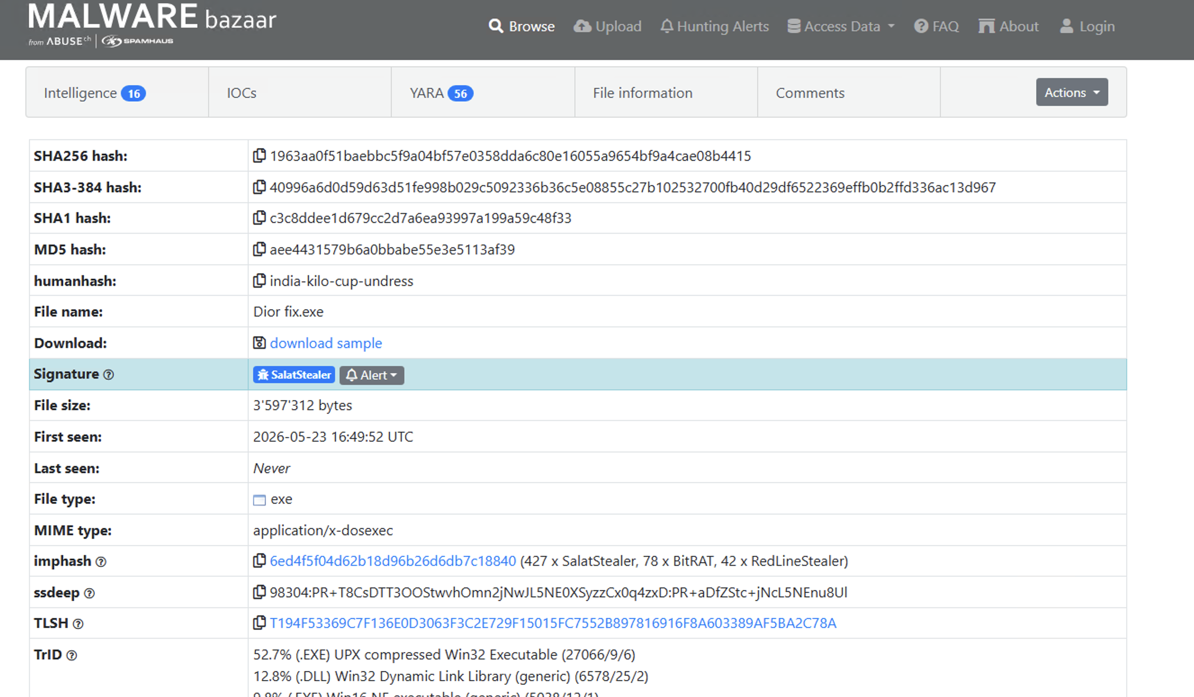The width and height of the screenshot is (1194, 697).
Task: Open the Spamhaus logo link
Action: [x=137, y=41]
